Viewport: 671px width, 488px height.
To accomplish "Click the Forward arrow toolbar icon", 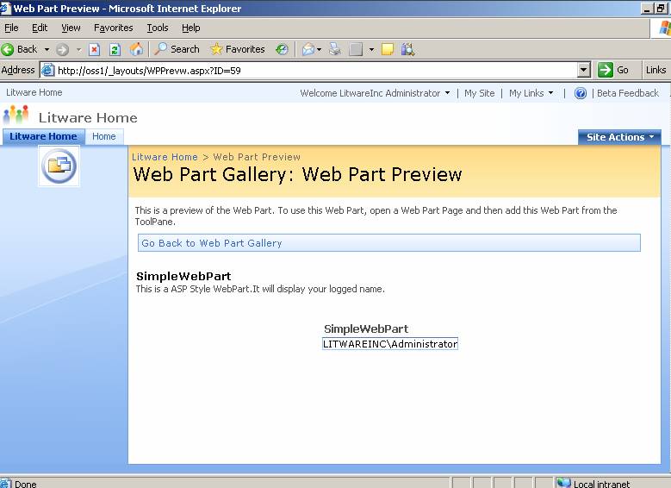I will click(63, 50).
